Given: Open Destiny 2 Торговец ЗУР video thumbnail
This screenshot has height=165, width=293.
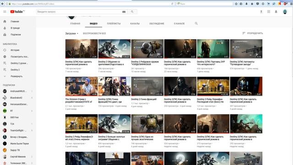Looking at the screenshot, I should 213,49.
